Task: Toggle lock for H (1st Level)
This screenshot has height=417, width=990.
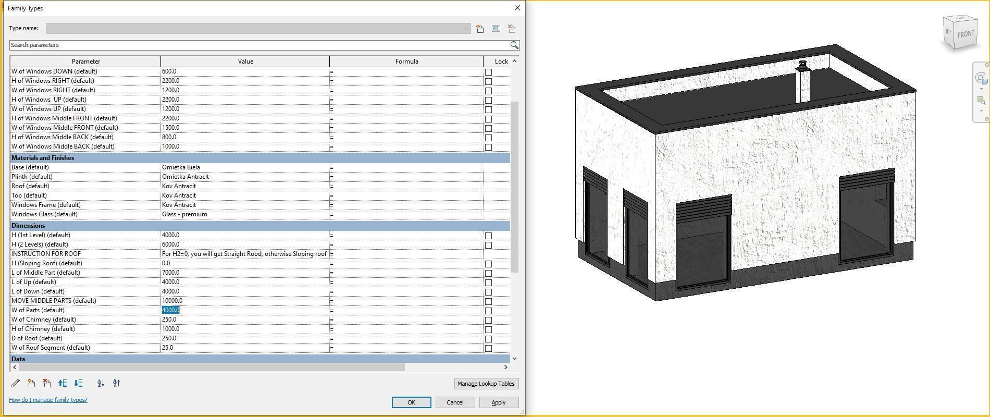Action: [x=488, y=236]
